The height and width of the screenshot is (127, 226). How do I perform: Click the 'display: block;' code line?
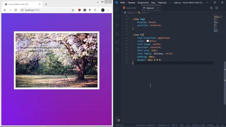[147, 22]
